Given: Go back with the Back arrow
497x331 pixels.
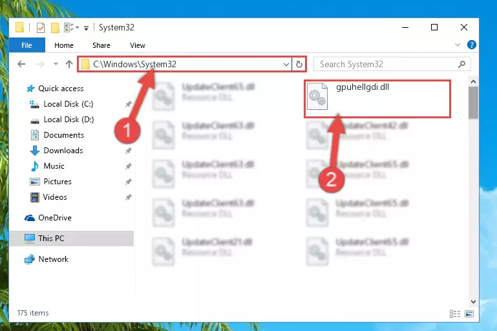Looking at the screenshot, I should (21, 64).
